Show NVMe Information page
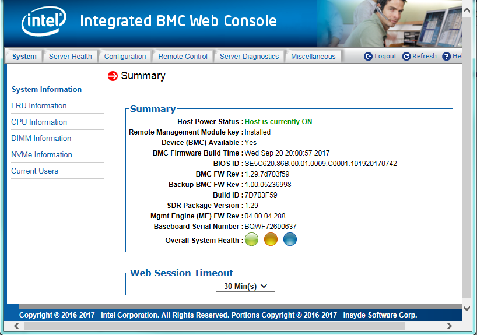The height and width of the screenshot is (335, 477). (42, 154)
